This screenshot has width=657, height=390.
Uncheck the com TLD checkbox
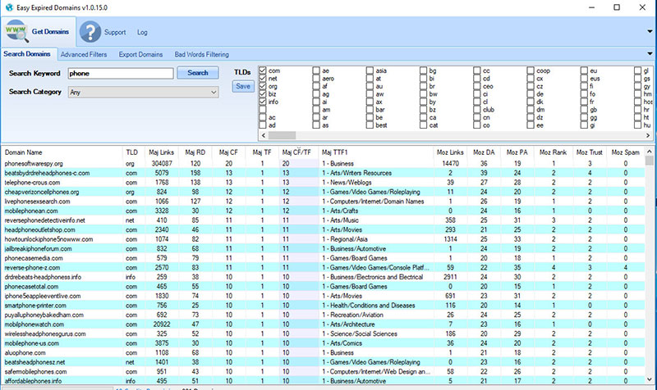tap(263, 72)
